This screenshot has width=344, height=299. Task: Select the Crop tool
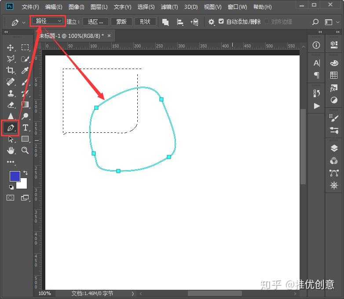(x=10, y=70)
